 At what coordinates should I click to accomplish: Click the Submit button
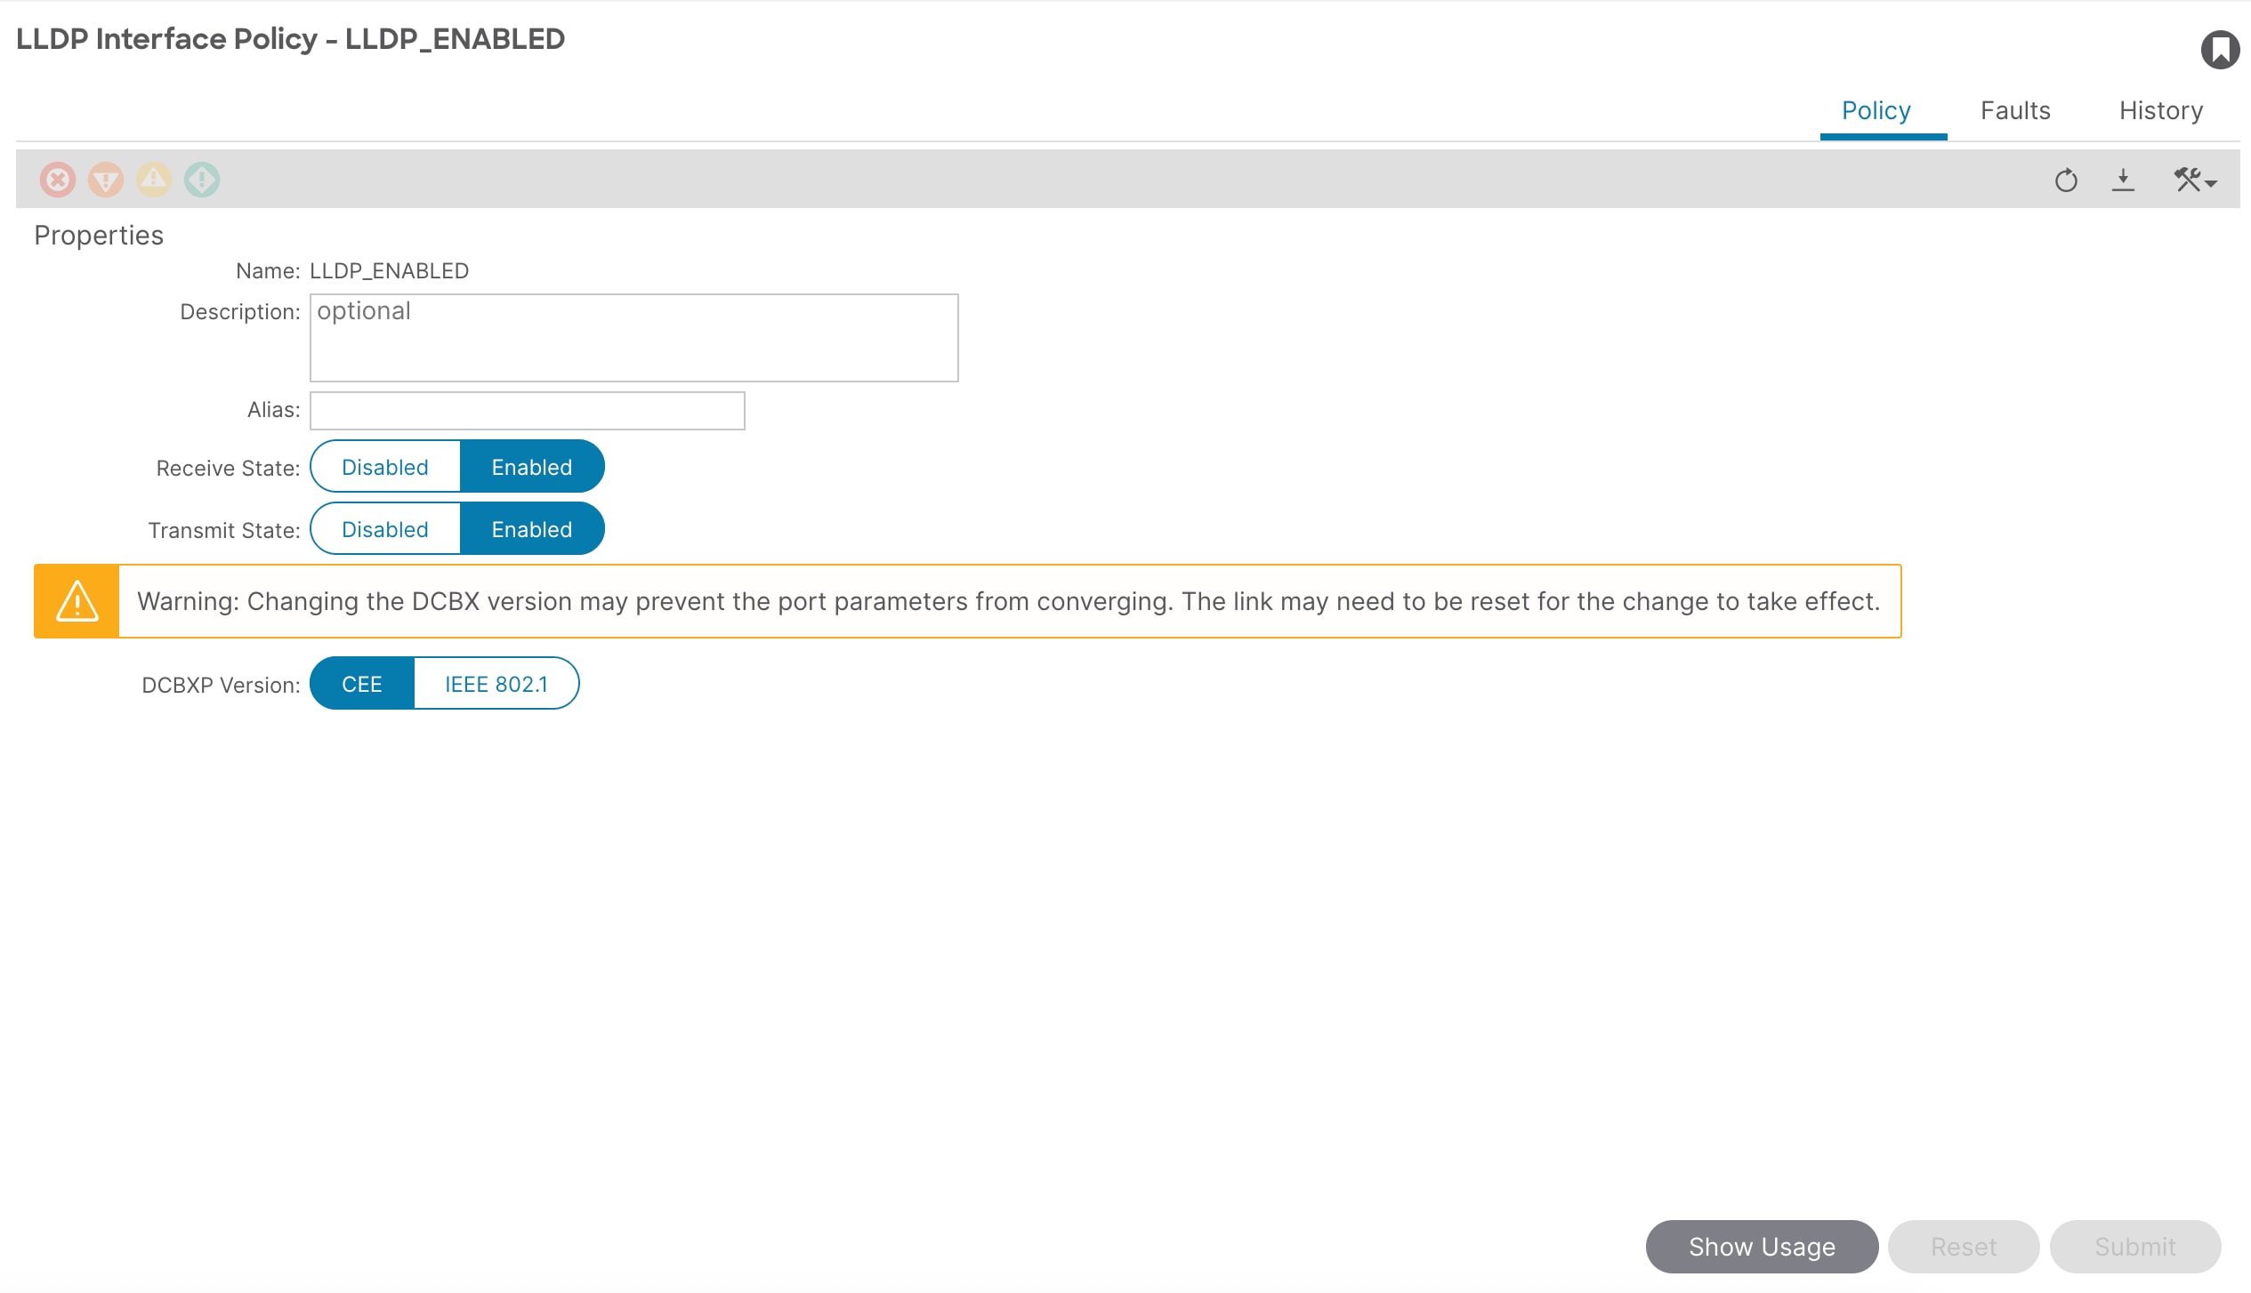click(2134, 1246)
